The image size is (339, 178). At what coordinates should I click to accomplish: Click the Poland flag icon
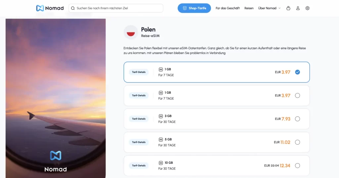(130, 32)
